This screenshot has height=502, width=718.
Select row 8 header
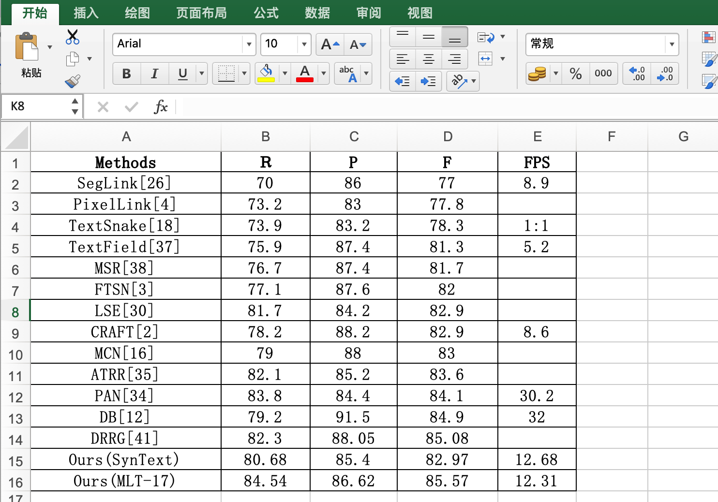tap(15, 312)
